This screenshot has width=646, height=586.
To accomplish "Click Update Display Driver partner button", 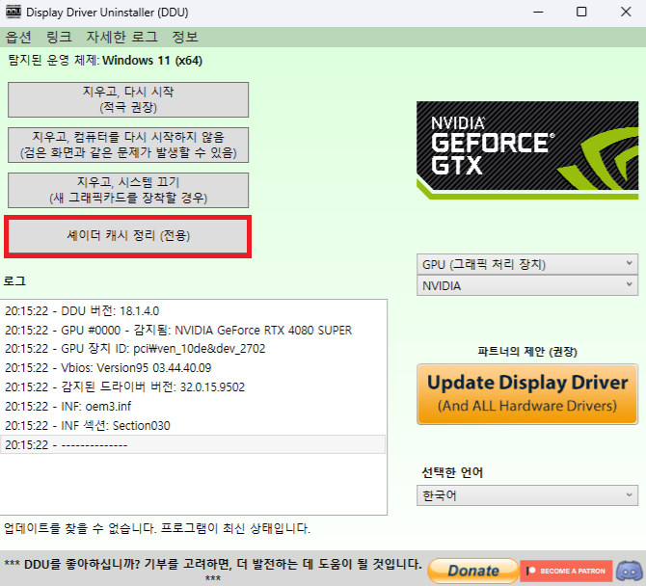I will [x=527, y=394].
